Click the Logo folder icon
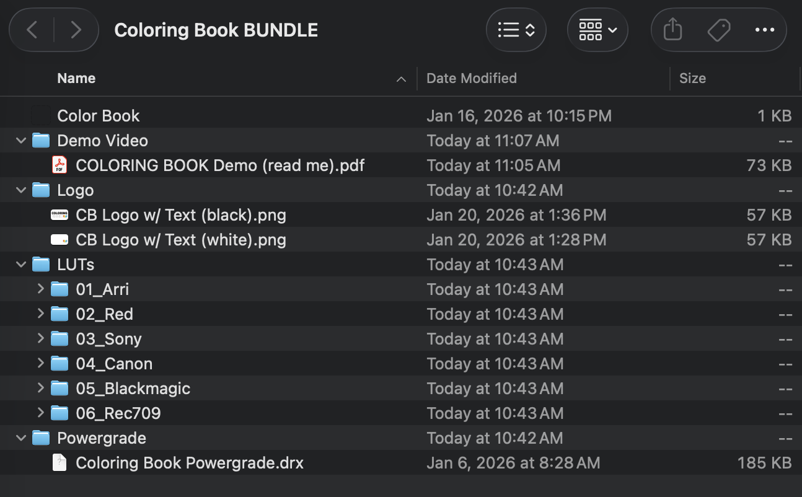Image resolution: width=802 pixels, height=497 pixels. [40, 190]
